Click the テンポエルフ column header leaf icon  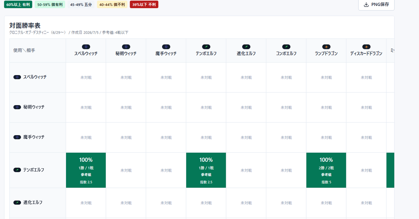[x=206, y=47]
